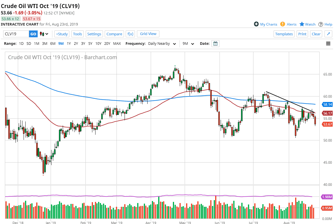The image size is (336, 224).
Task: Click the Watch star icon
Action: pyautogui.click(x=302, y=24)
